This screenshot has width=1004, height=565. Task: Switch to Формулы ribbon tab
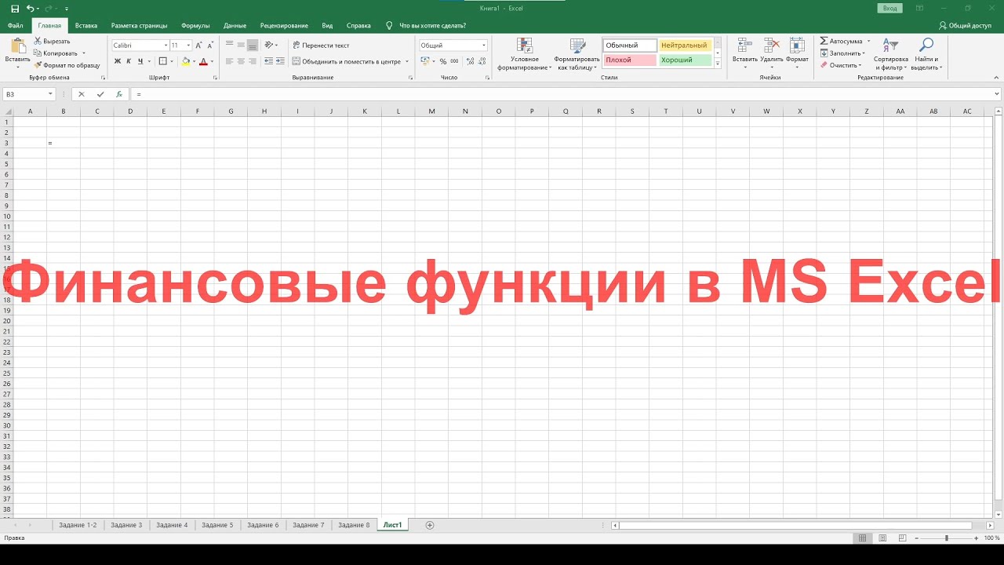195,26
